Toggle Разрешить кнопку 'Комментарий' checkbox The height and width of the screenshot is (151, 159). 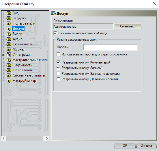click(x=58, y=62)
